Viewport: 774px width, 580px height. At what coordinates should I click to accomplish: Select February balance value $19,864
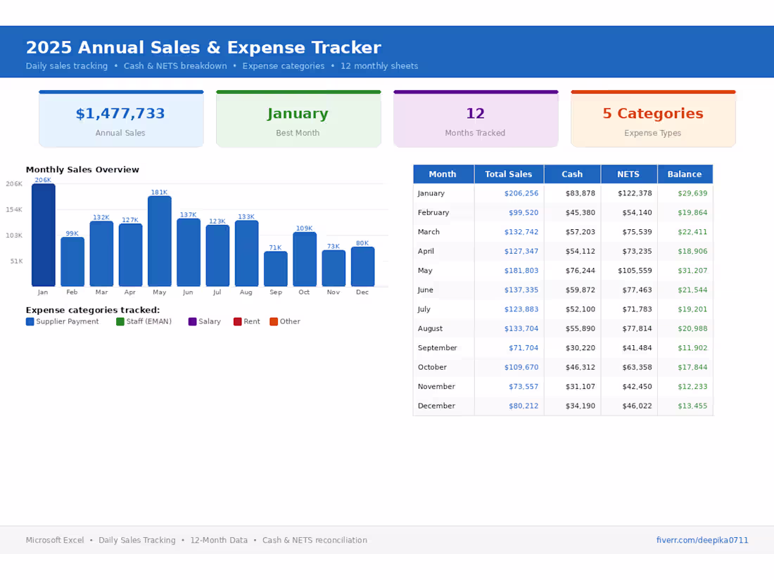point(692,212)
